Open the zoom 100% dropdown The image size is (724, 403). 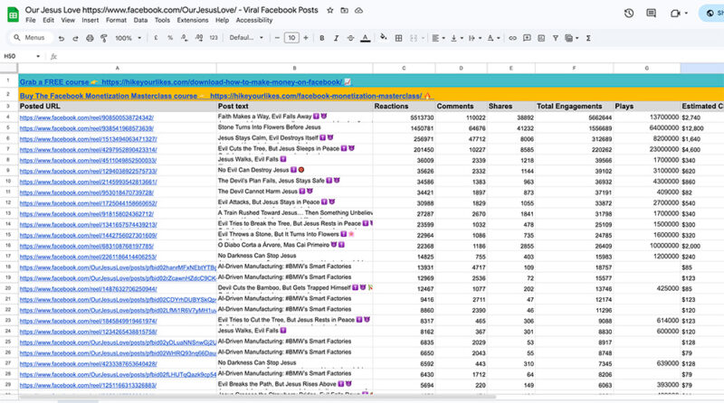point(127,38)
